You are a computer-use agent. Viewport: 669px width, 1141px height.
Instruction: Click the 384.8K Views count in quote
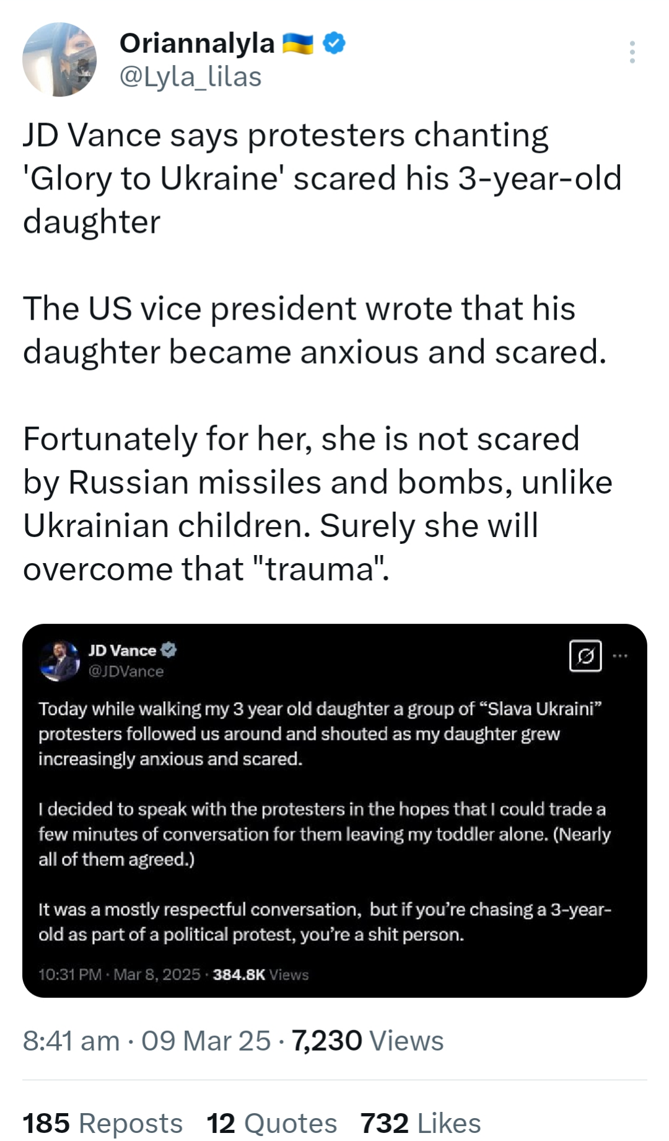click(x=261, y=974)
